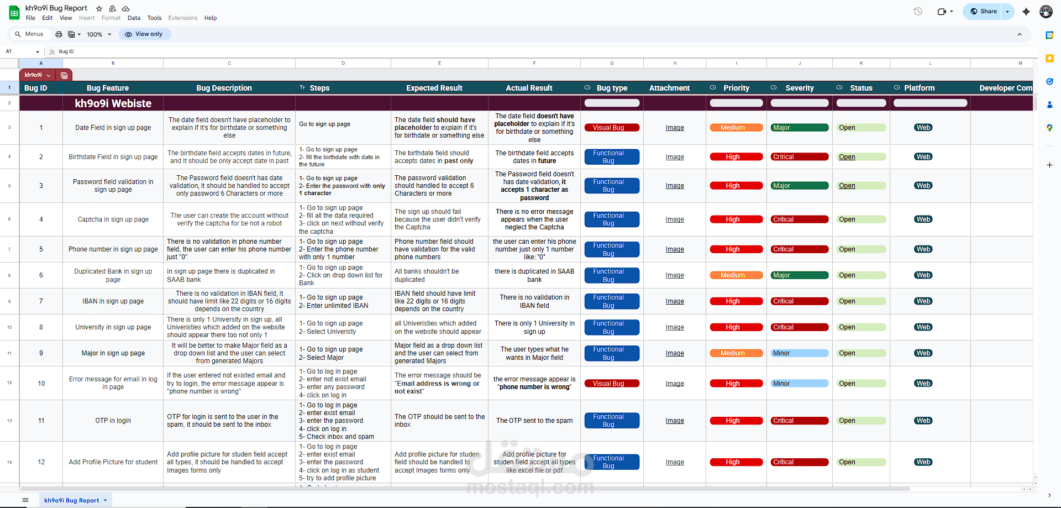
Task: Open the Minor severity chip in bug 9 row
Action: [x=799, y=353]
